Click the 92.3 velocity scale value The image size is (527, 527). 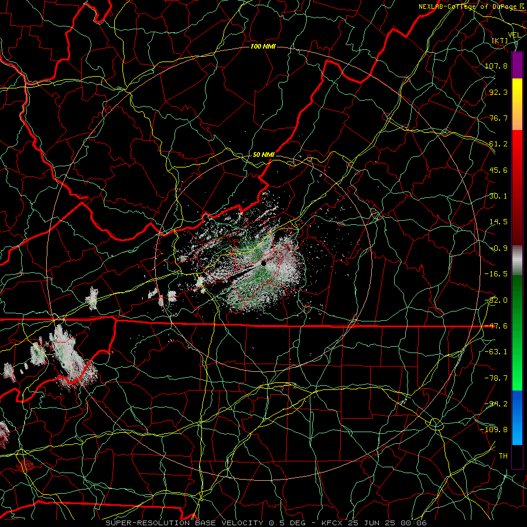[498, 92]
